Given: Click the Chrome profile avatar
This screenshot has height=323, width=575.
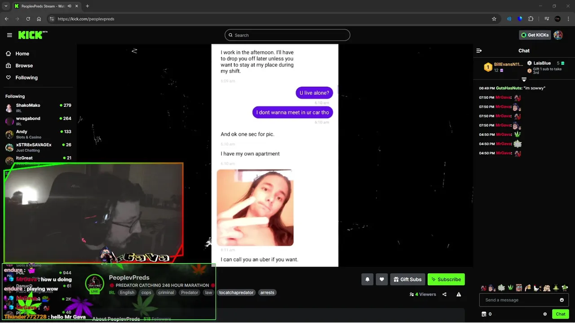Looking at the screenshot, I should [x=557, y=19].
